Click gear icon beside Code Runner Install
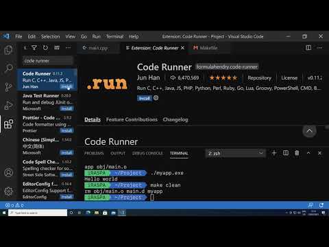 (156, 98)
